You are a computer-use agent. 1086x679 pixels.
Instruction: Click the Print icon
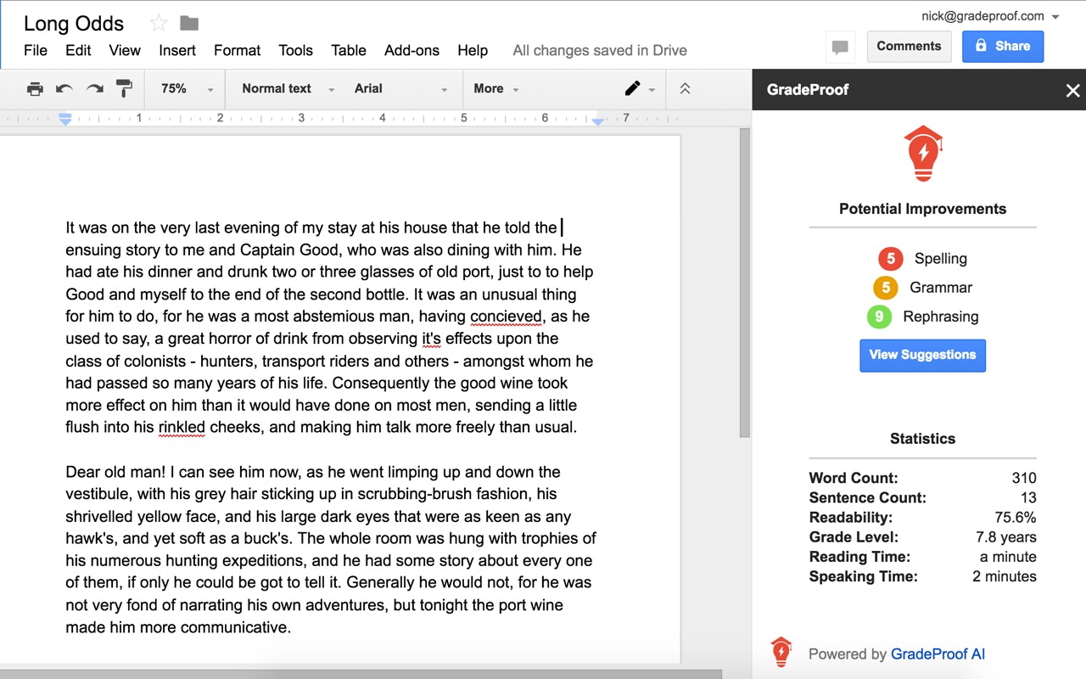(x=35, y=88)
